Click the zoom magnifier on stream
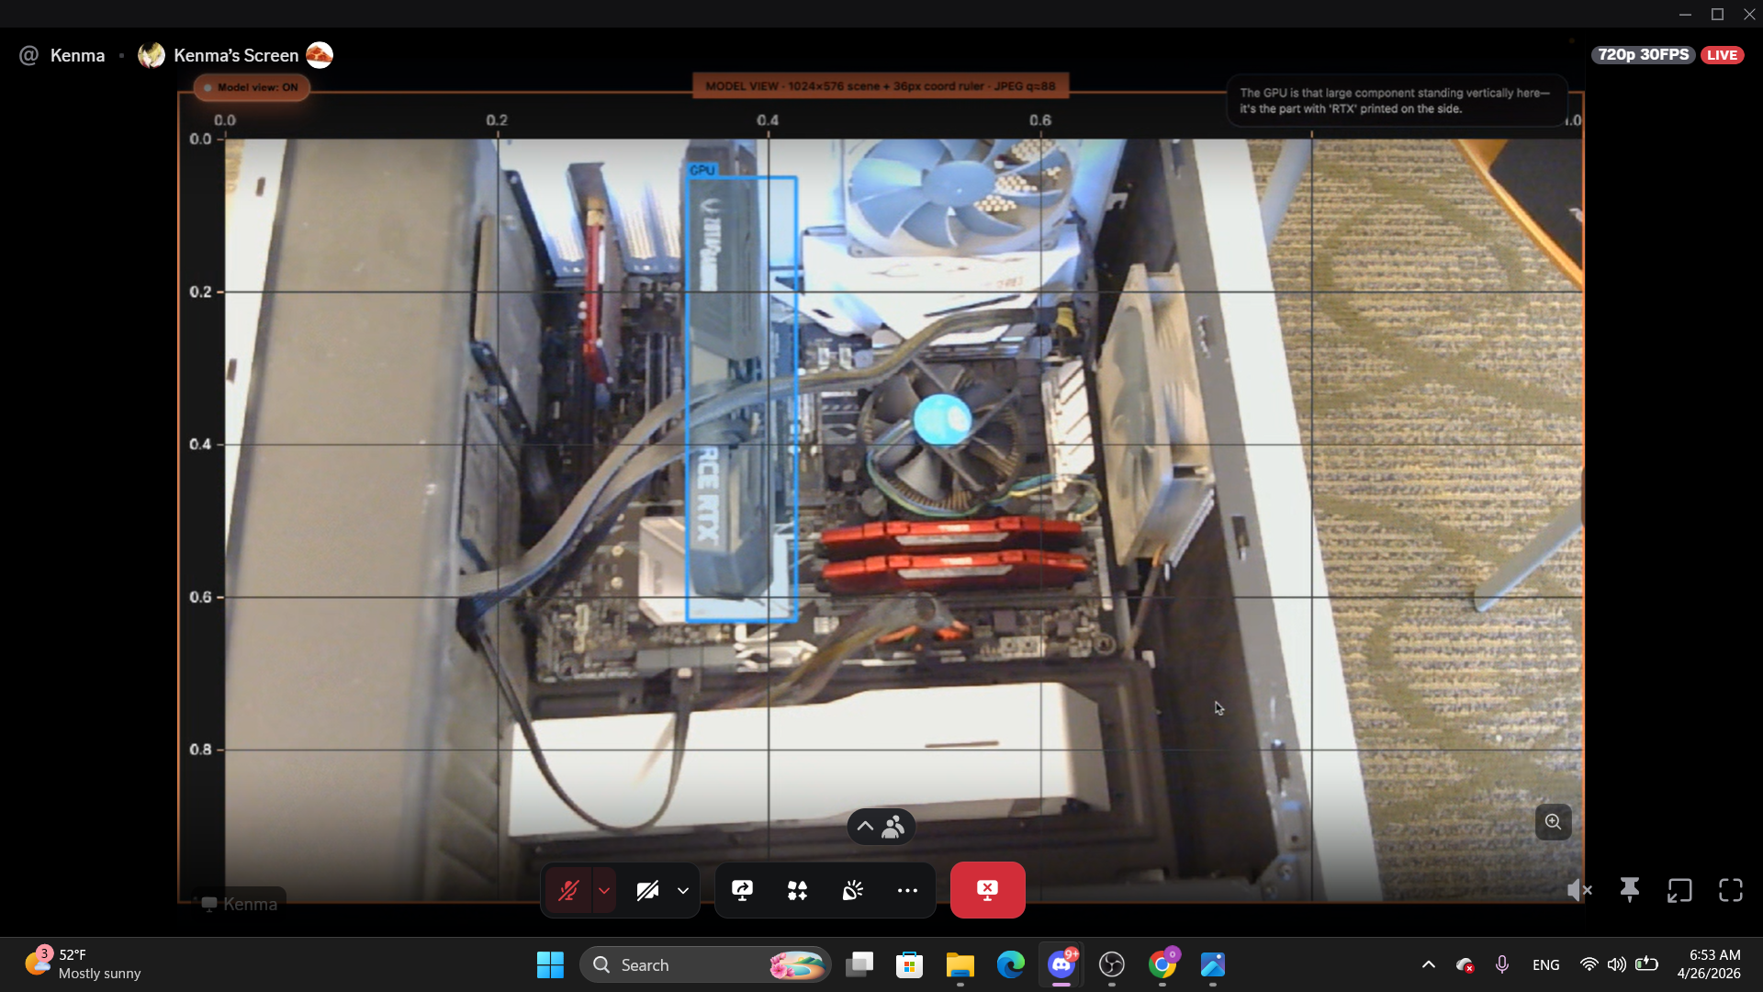The width and height of the screenshot is (1763, 992). [x=1553, y=822]
